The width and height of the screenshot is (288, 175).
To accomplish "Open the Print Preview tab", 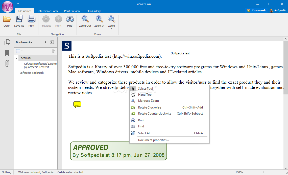I will click(x=72, y=11).
